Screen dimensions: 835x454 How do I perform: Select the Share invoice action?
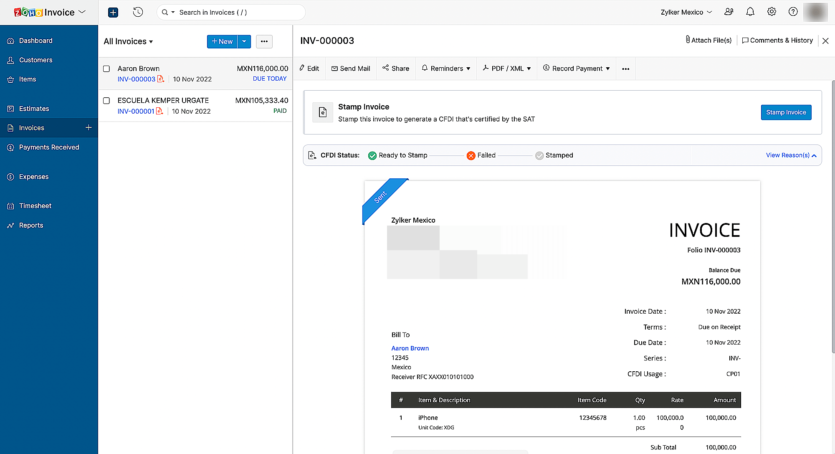point(395,68)
